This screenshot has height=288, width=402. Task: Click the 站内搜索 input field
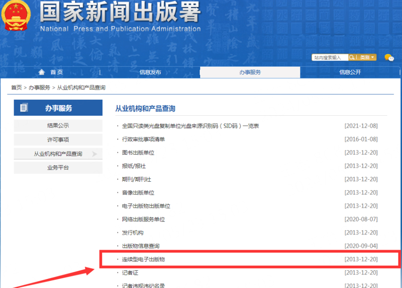pos(330,57)
